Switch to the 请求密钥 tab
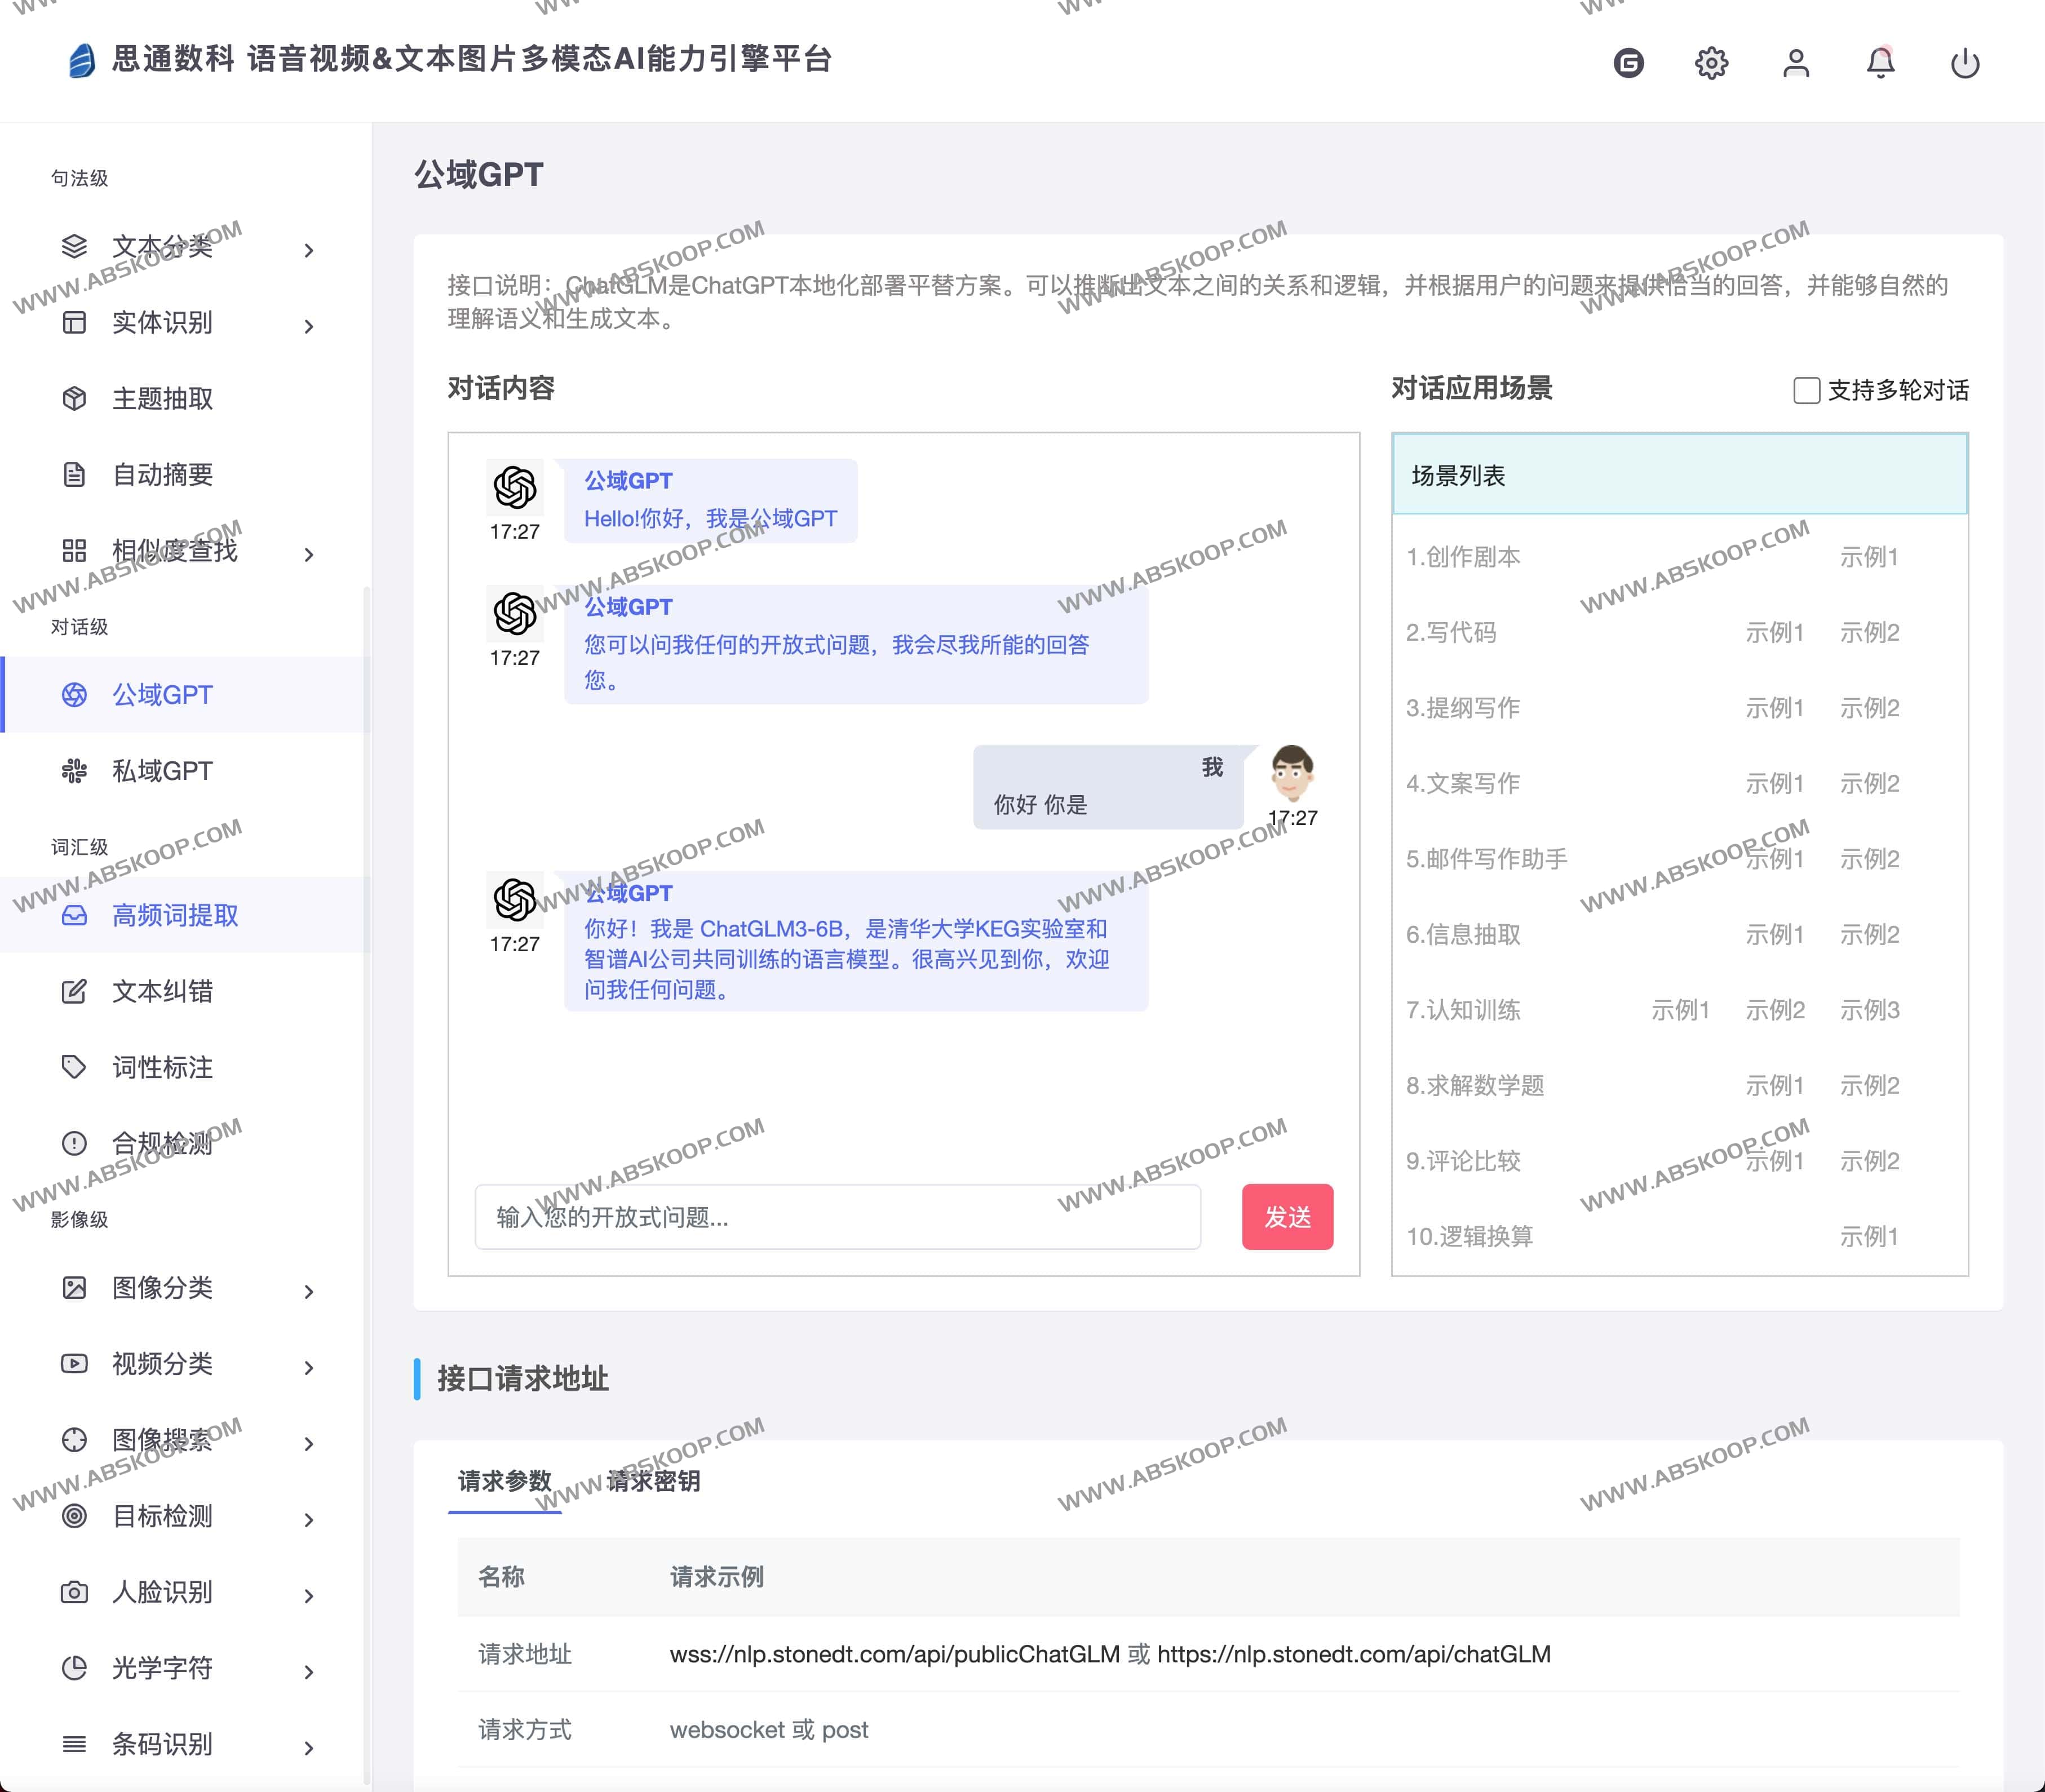Image resolution: width=2045 pixels, height=1792 pixels. coord(654,1481)
